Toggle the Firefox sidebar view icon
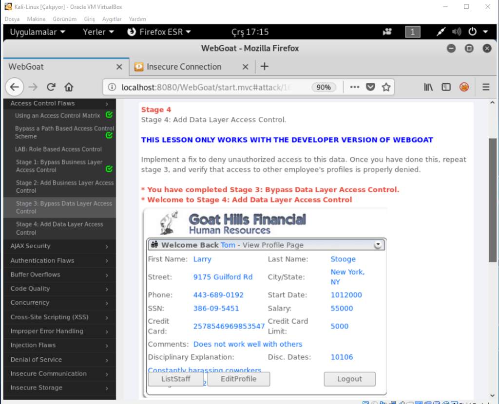The width and height of the screenshot is (499, 404). [x=446, y=87]
